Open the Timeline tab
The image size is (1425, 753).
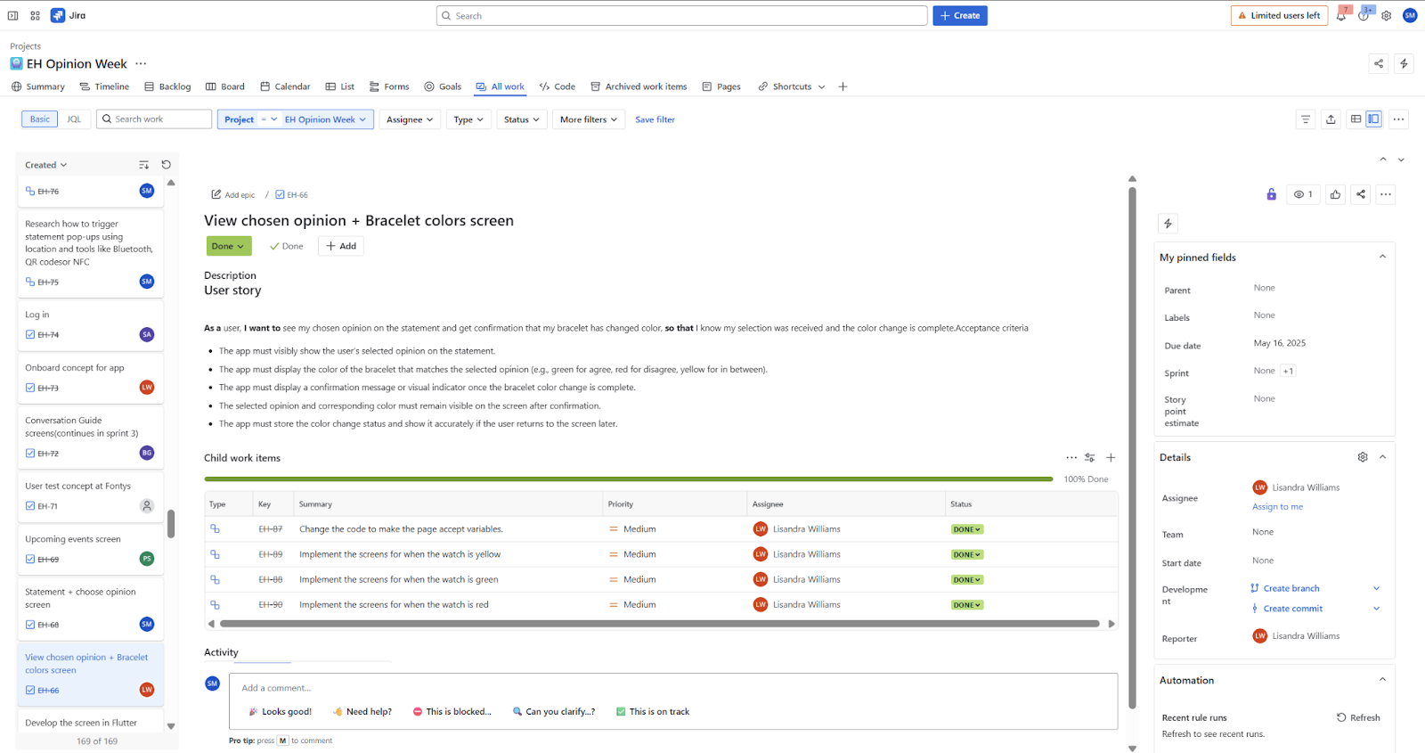pyautogui.click(x=104, y=86)
